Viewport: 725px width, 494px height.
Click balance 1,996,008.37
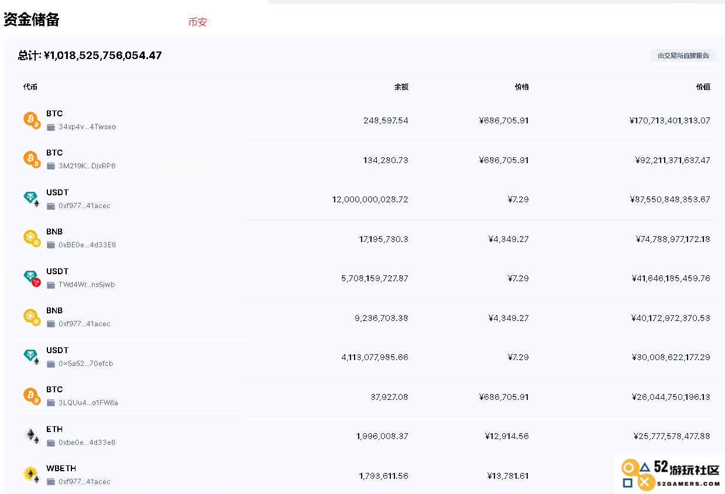382,436
